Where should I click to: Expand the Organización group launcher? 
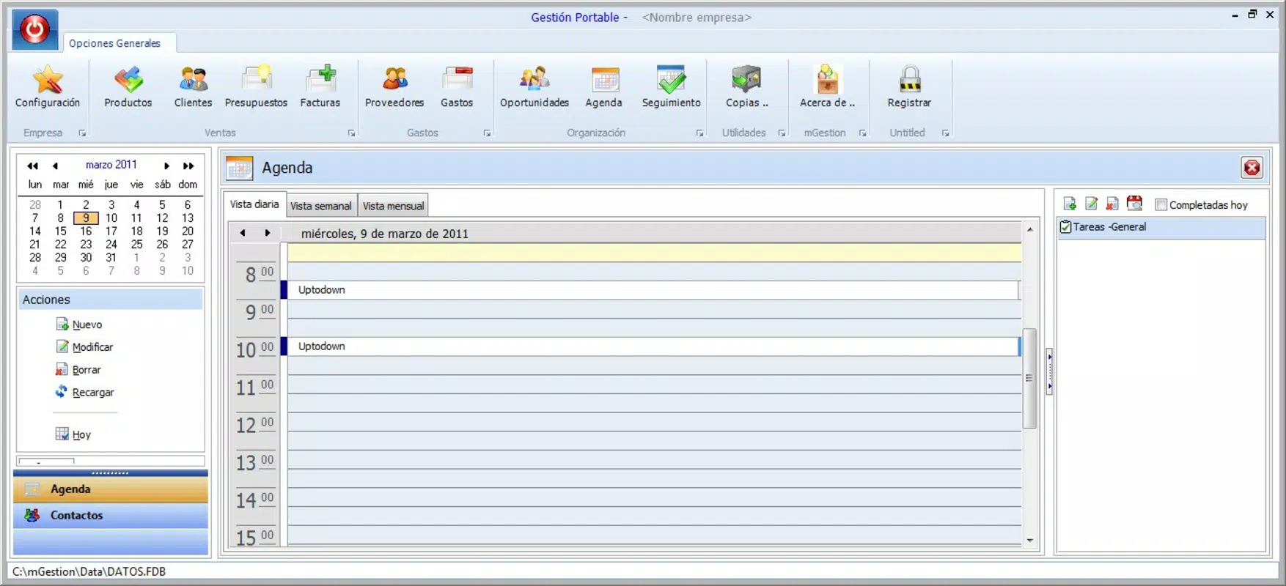[699, 133]
